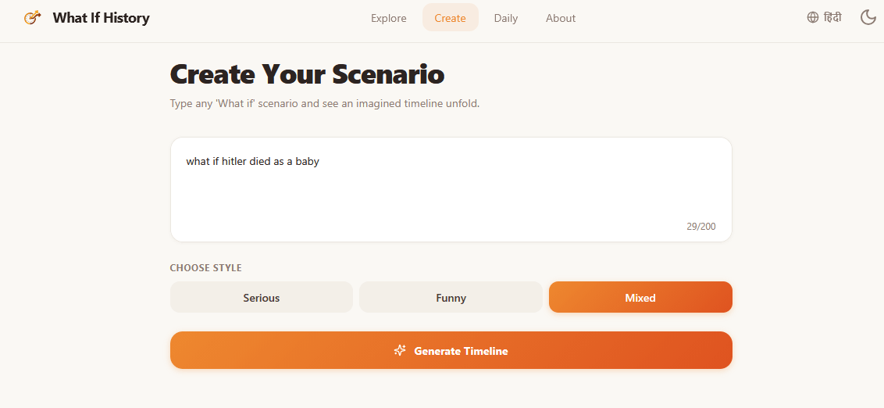Click the globe language icon
The height and width of the screenshot is (408, 884).
(813, 17)
